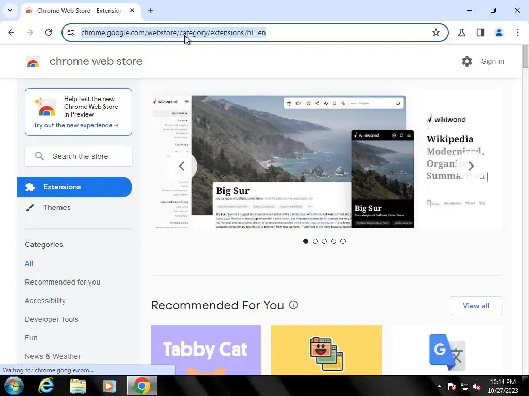This screenshot has width=529, height=396.
Task: Bookmark this page with the star icon
Action: [x=435, y=32]
